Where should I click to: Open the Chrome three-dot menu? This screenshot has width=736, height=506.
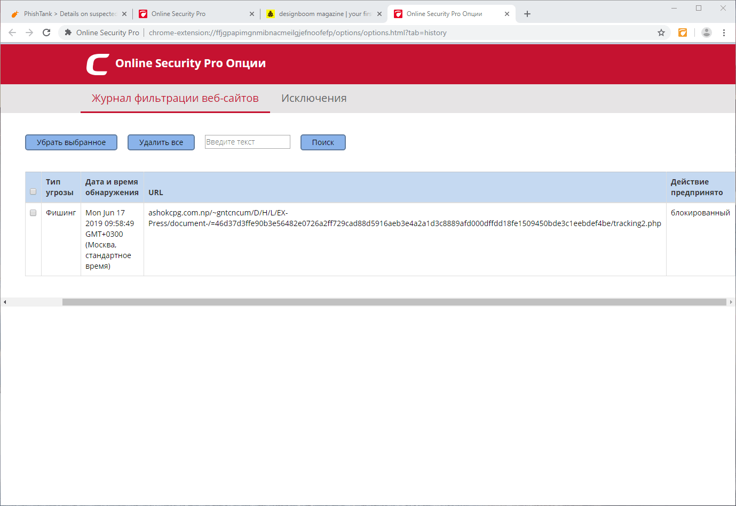click(x=724, y=33)
